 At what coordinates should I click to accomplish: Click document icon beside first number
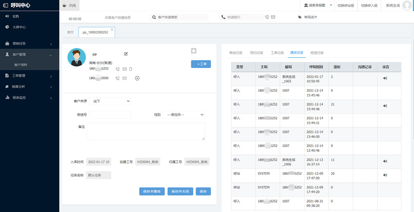pos(131,69)
